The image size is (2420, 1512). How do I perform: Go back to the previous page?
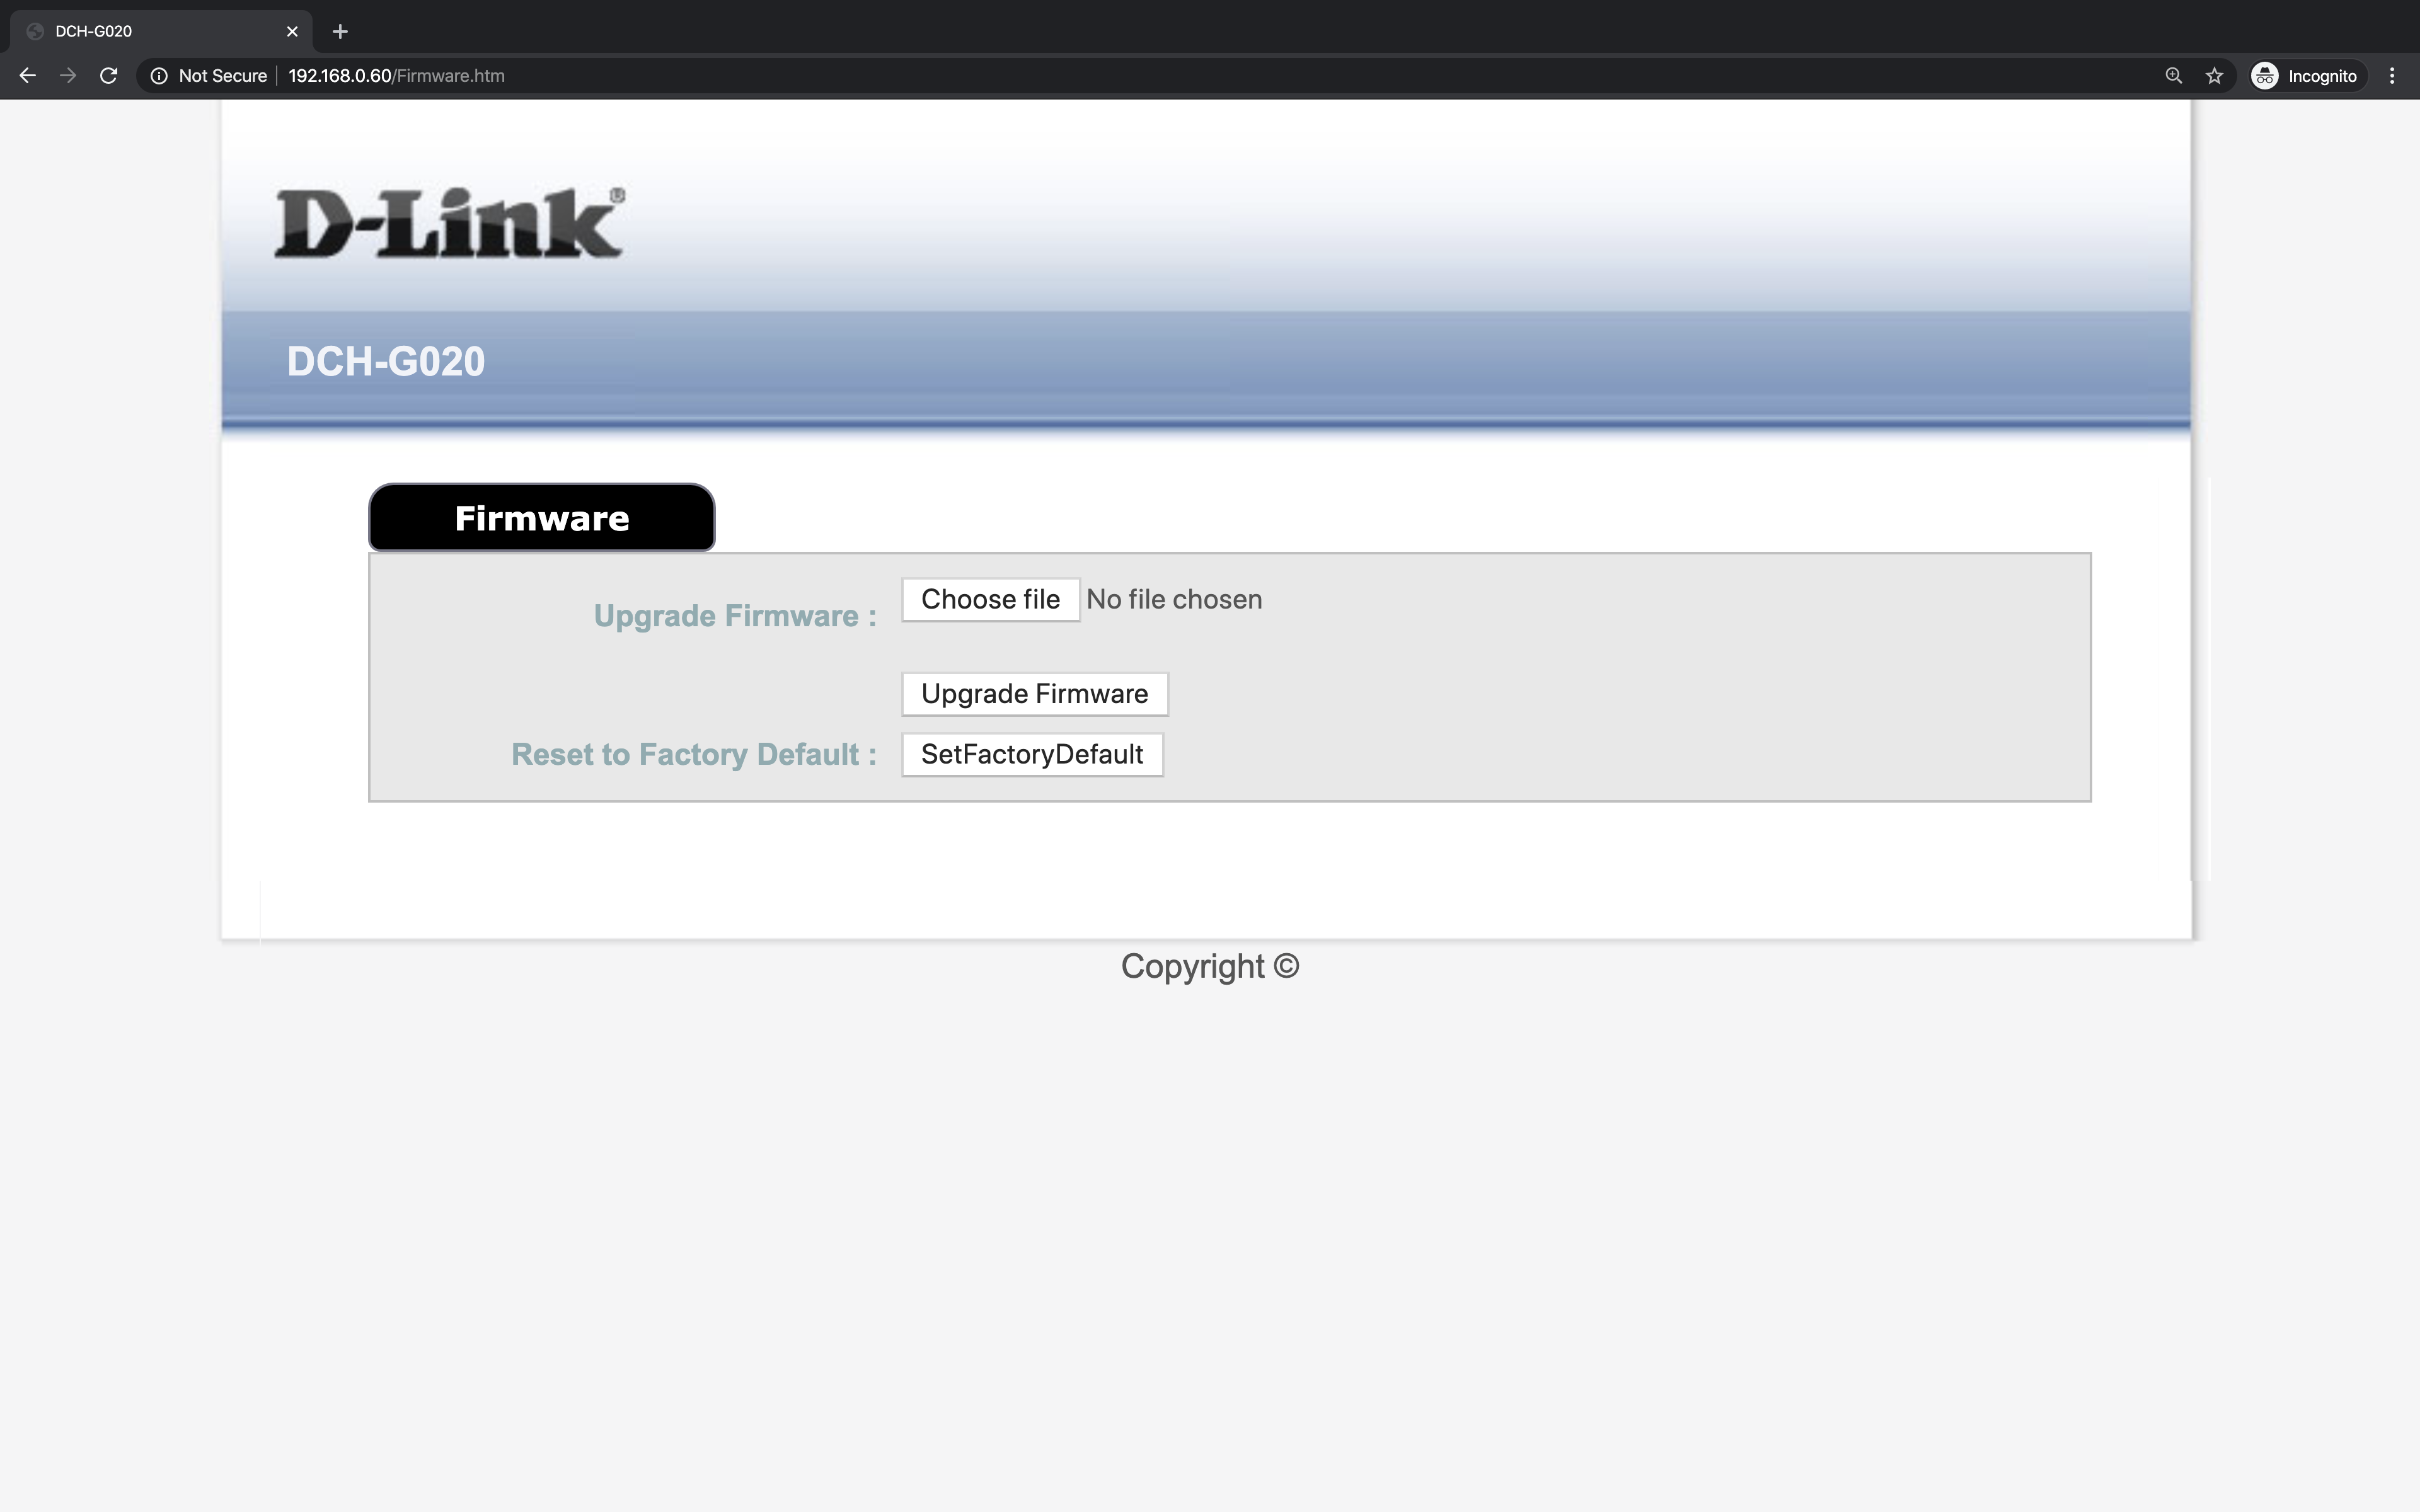[x=28, y=76]
